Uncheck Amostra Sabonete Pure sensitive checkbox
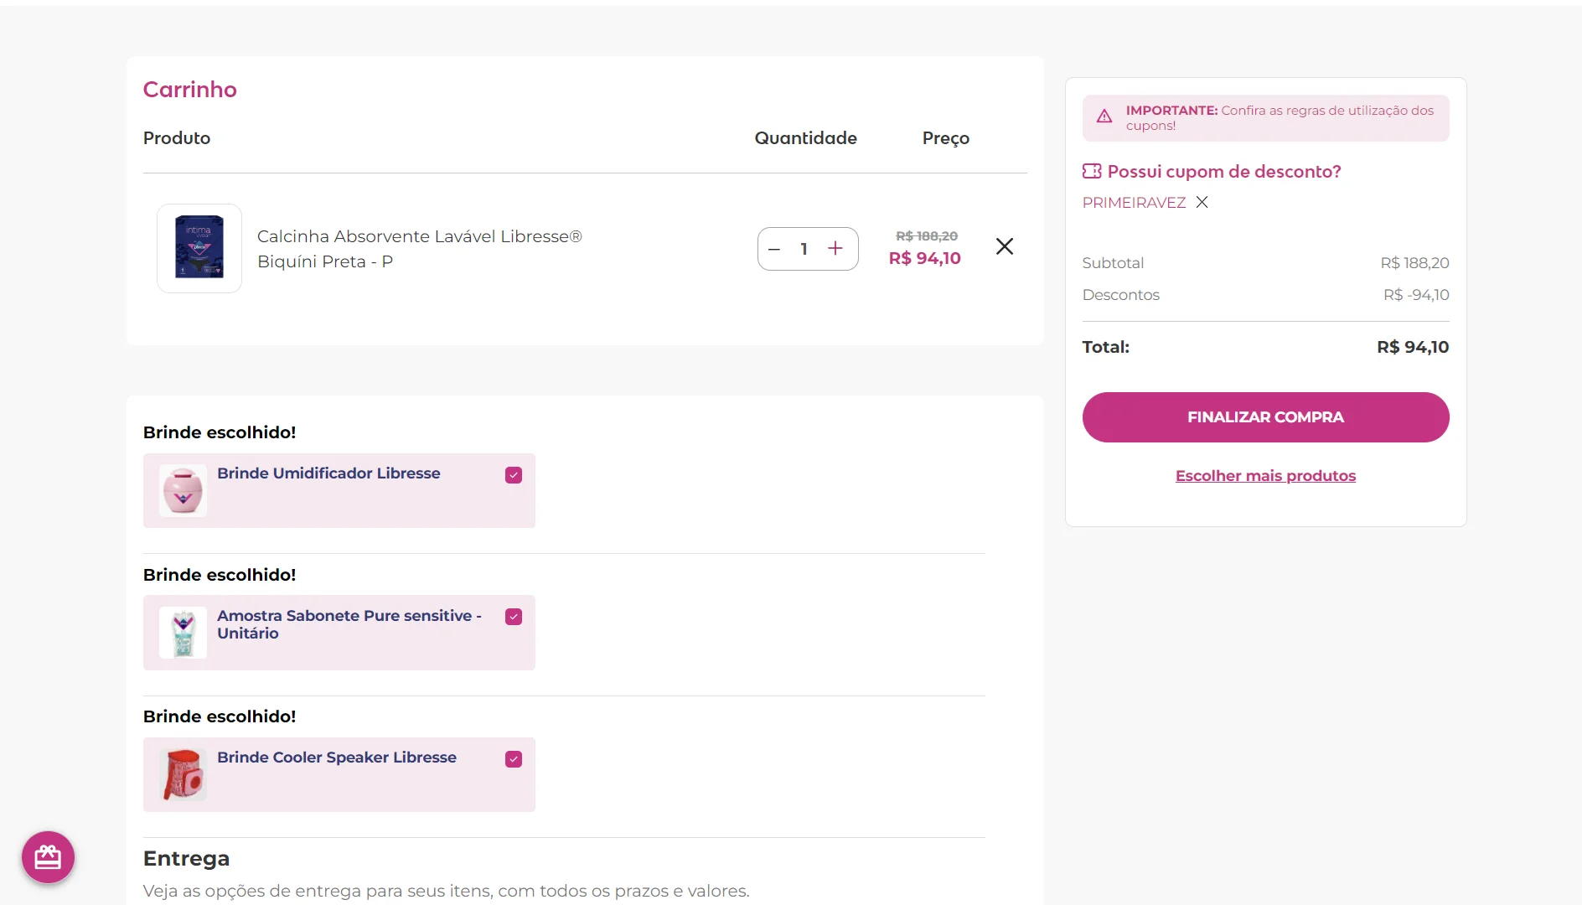The height and width of the screenshot is (905, 1582). (514, 617)
